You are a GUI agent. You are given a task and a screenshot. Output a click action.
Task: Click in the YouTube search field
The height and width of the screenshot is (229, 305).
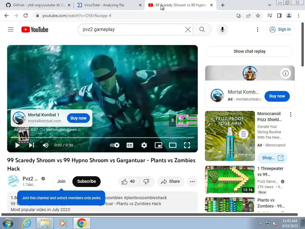pyautogui.click(x=132, y=30)
